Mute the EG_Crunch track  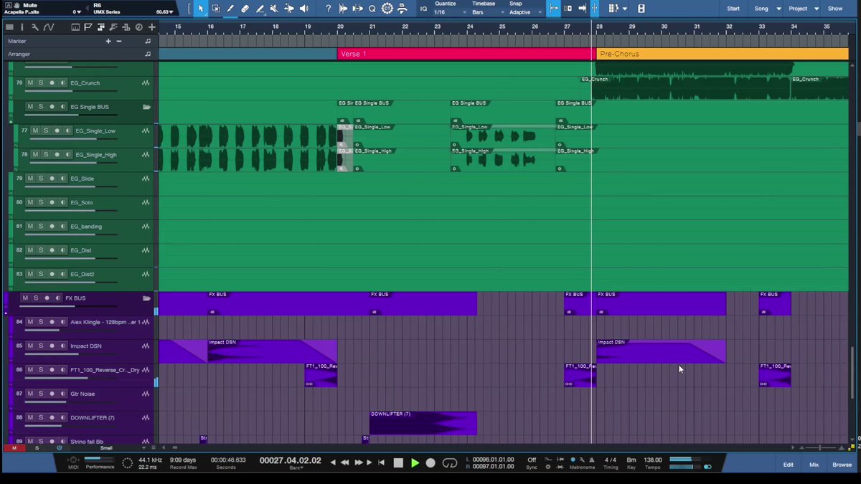(x=30, y=82)
